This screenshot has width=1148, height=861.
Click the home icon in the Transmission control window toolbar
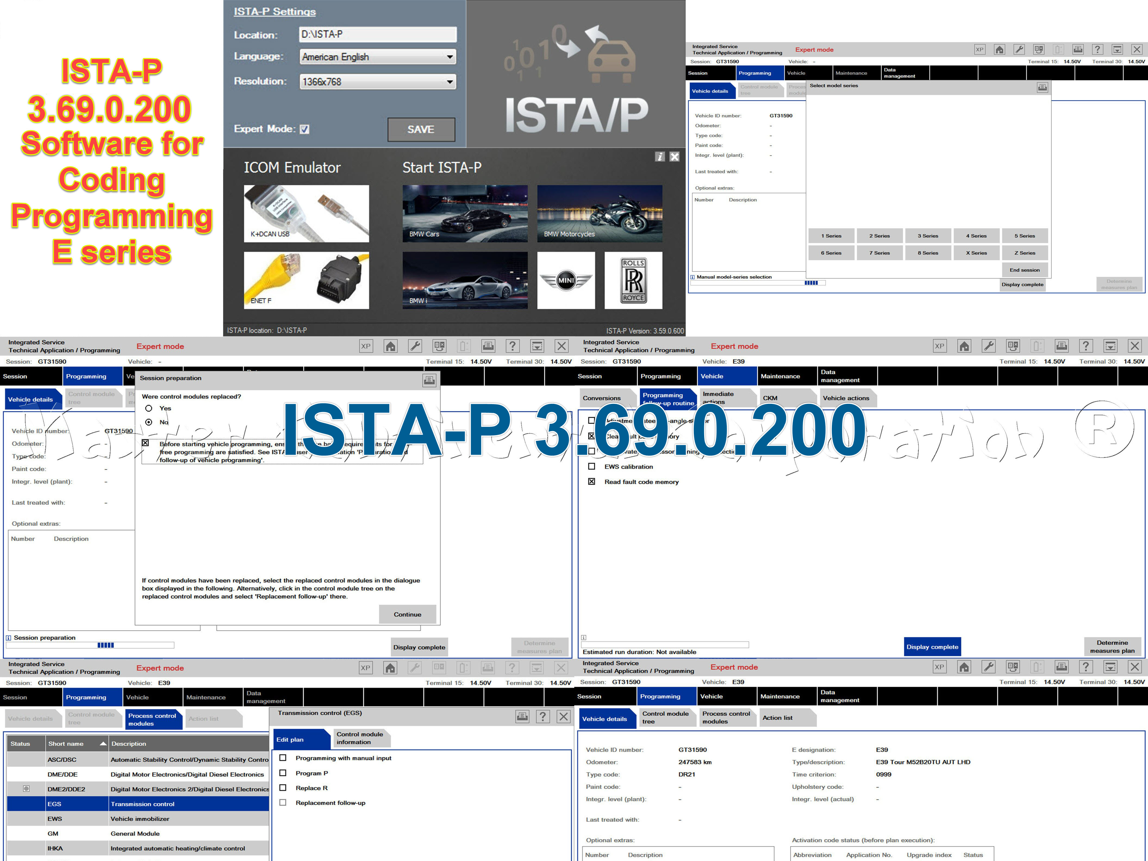click(x=390, y=668)
